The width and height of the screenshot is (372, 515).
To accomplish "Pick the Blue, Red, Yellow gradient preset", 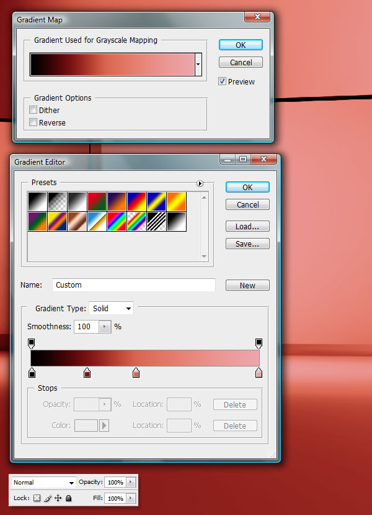I will coord(136,202).
